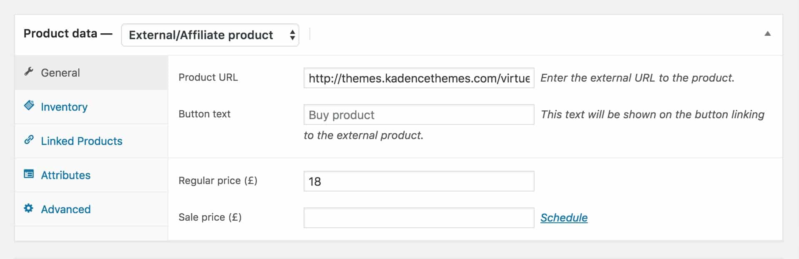Viewport: 799px width, 259px height.
Task: Click the Product data heading
Action: click(60, 33)
